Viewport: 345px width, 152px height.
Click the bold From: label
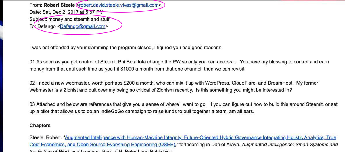click(36, 5)
